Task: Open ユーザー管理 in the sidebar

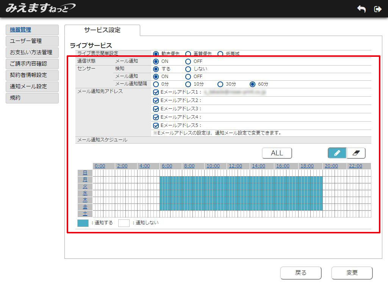Action: [x=32, y=41]
